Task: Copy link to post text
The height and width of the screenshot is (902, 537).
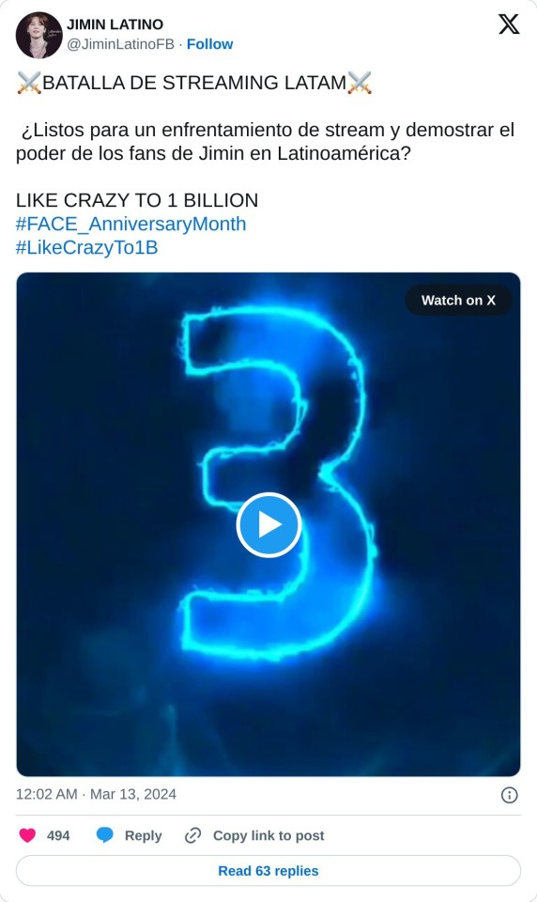Action: click(268, 836)
